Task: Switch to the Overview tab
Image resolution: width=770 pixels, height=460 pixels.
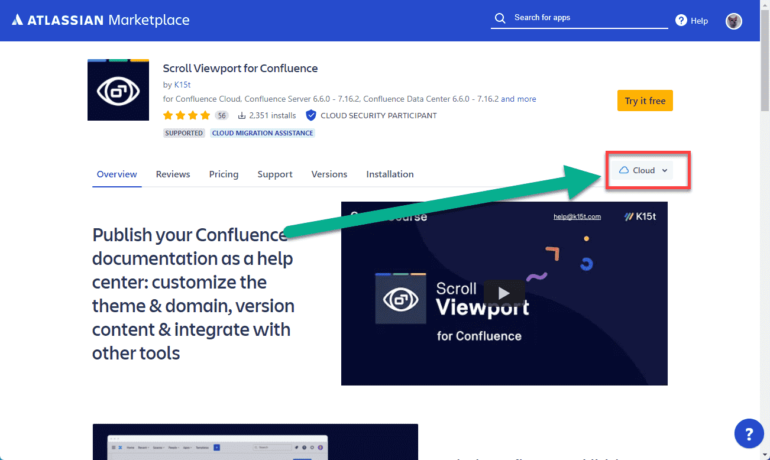Action: point(117,174)
